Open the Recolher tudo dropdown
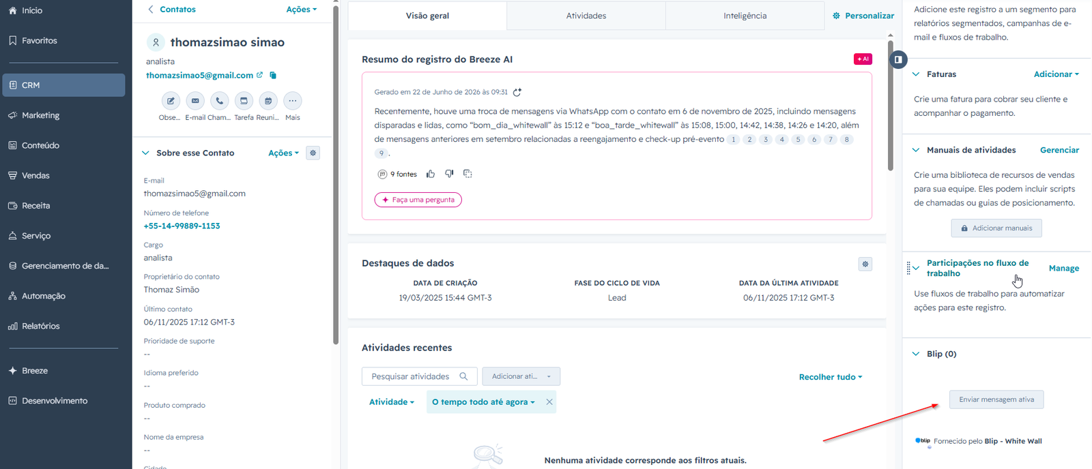The width and height of the screenshot is (1092, 469). 831,377
